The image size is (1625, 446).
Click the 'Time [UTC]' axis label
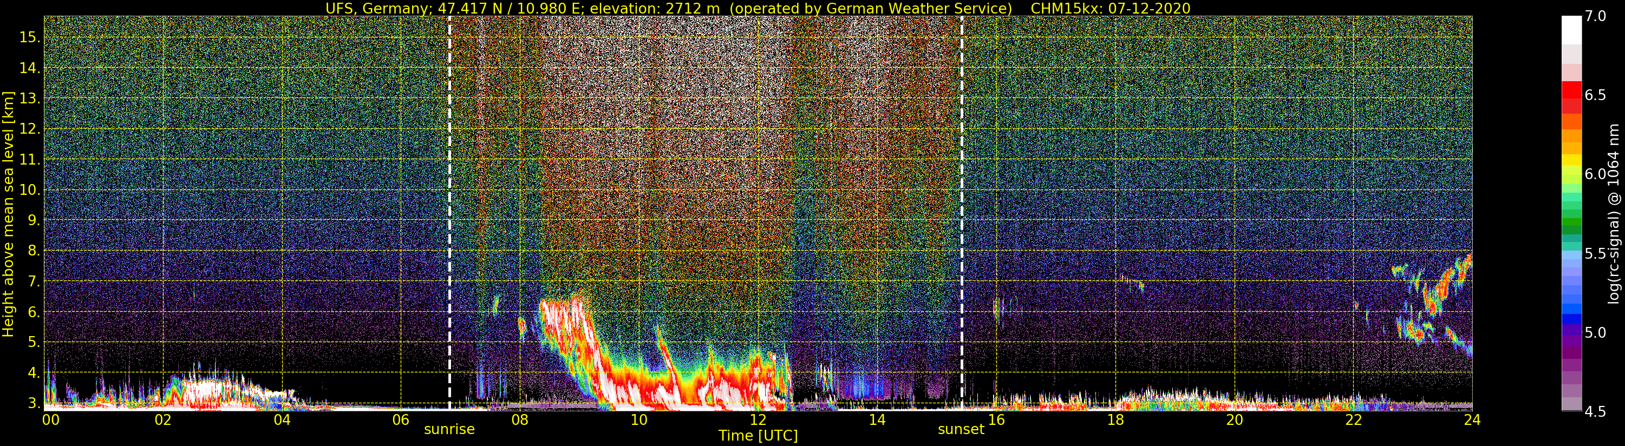pos(758,436)
